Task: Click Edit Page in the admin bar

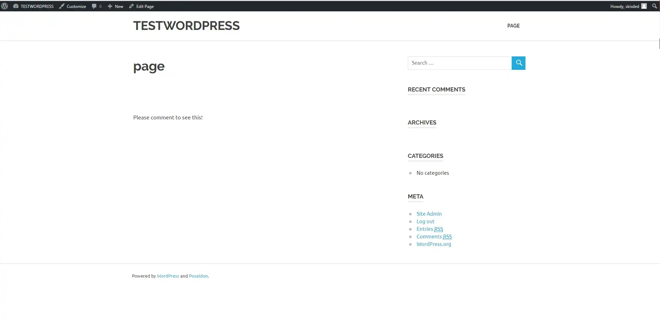Action: click(x=145, y=6)
